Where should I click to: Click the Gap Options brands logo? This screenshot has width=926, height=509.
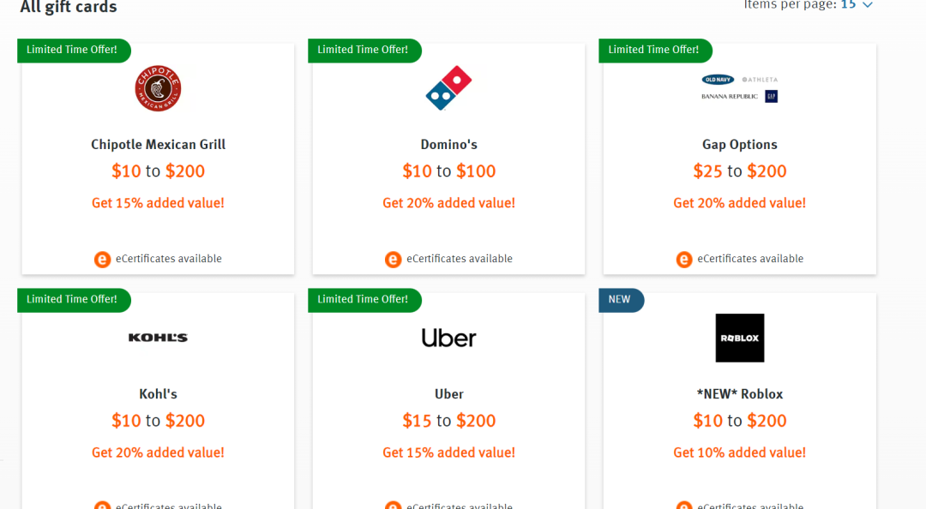click(739, 88)
